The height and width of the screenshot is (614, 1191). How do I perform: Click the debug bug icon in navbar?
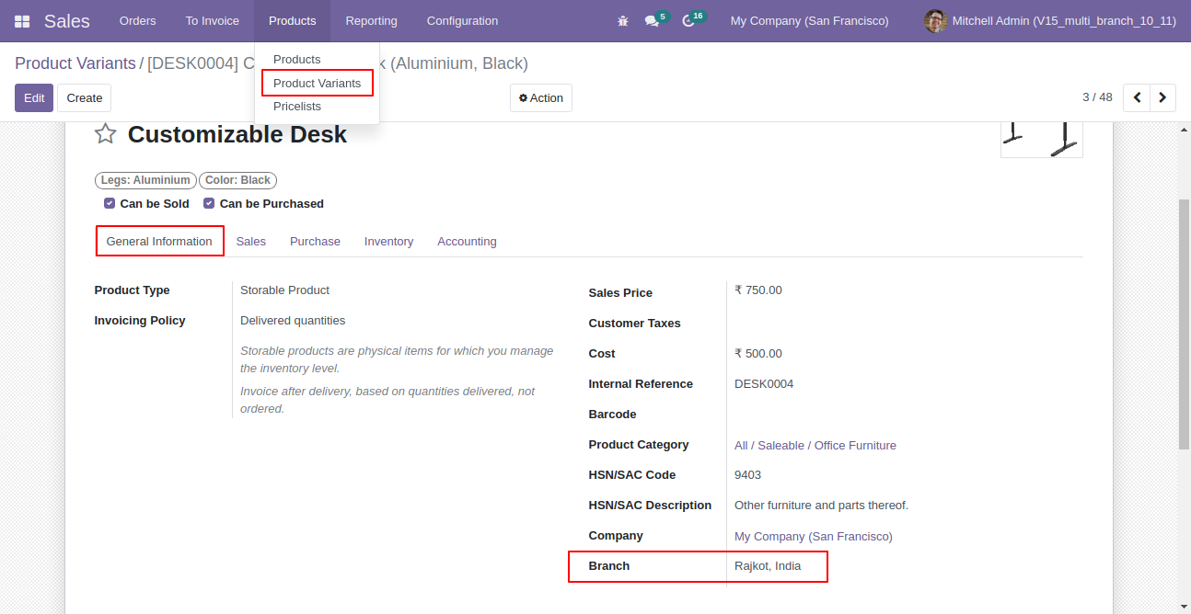click(623, 21)
